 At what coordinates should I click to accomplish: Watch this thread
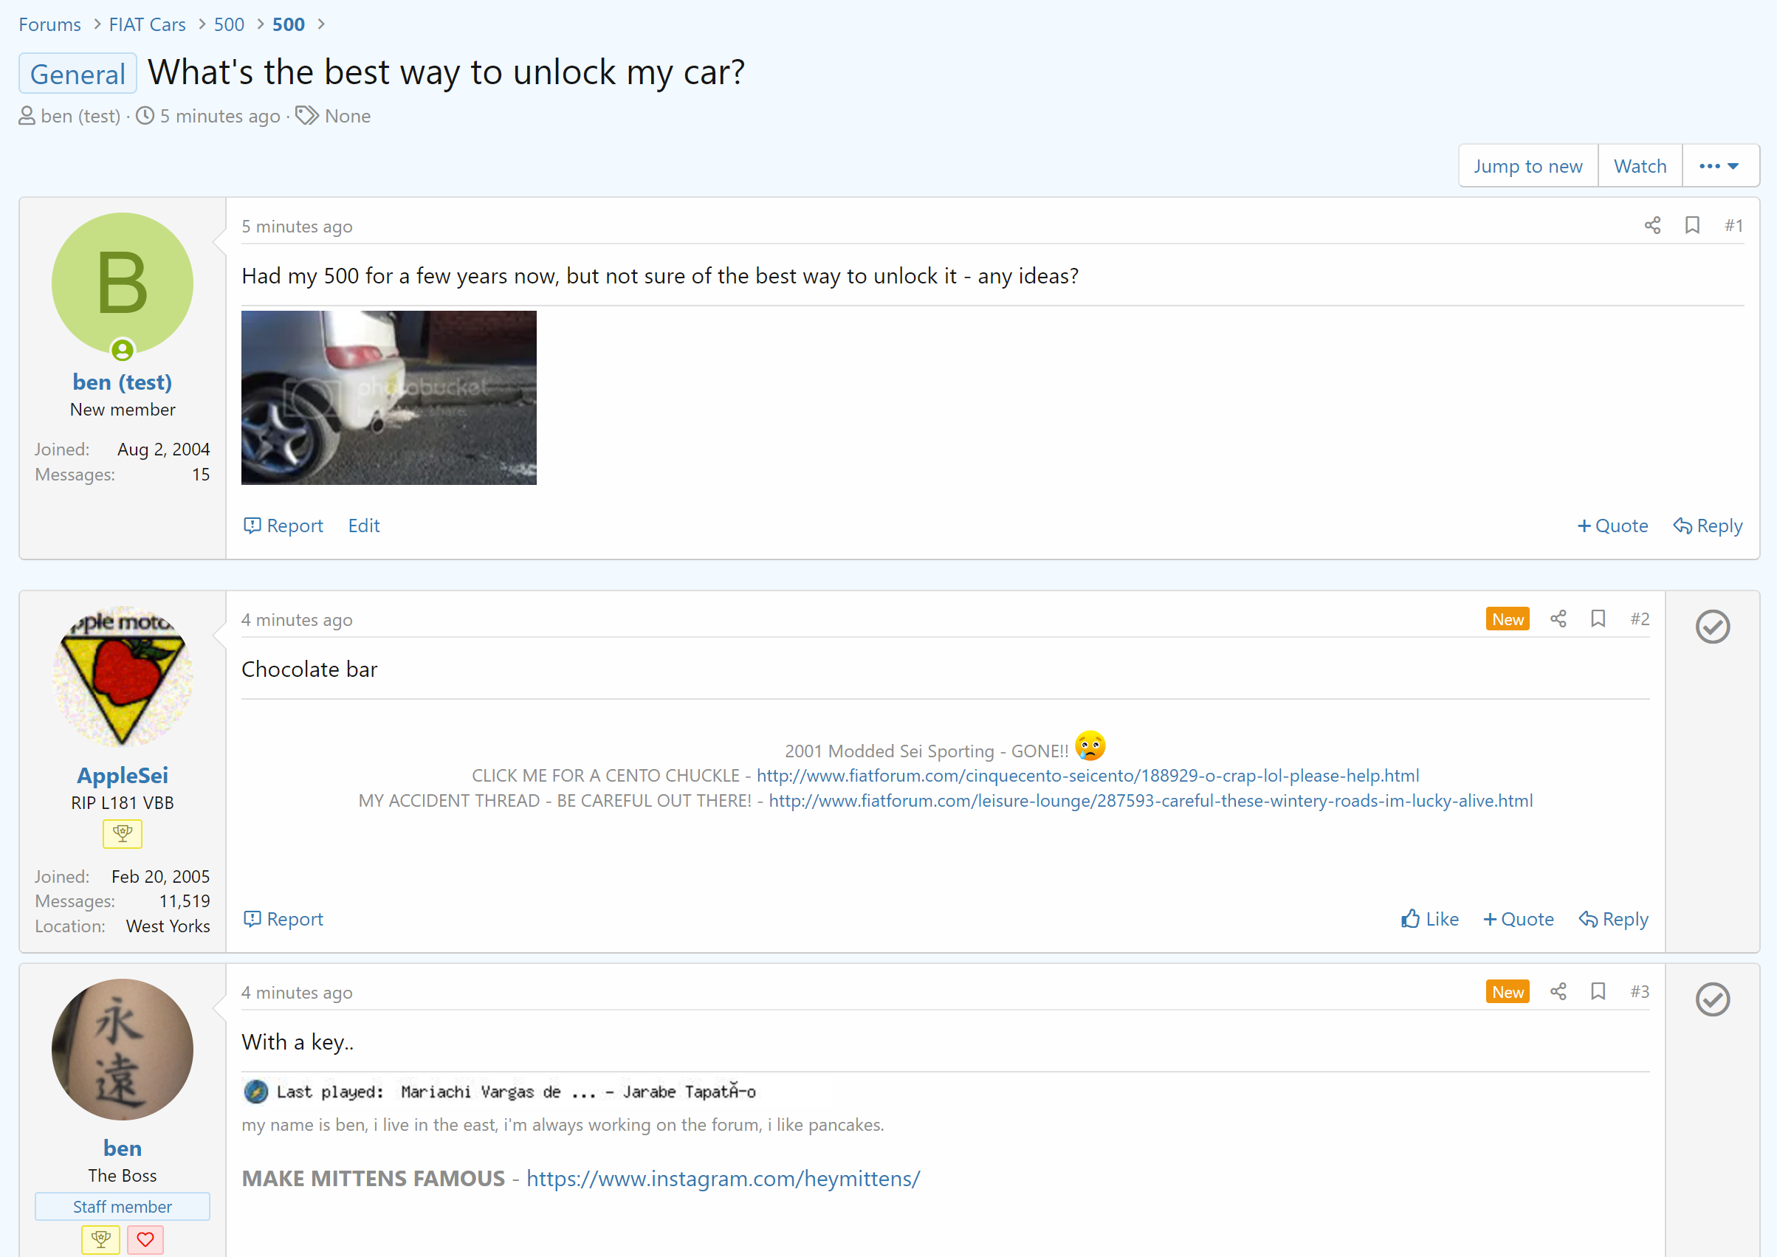(1639, 165)
